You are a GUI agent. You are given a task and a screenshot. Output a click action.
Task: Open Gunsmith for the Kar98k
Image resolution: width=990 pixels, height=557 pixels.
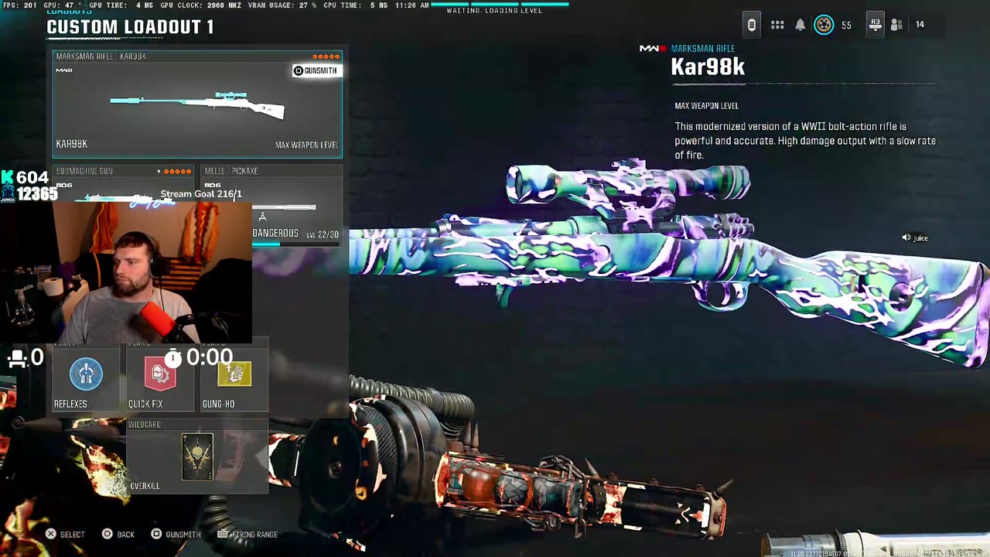tap(316, 70)
